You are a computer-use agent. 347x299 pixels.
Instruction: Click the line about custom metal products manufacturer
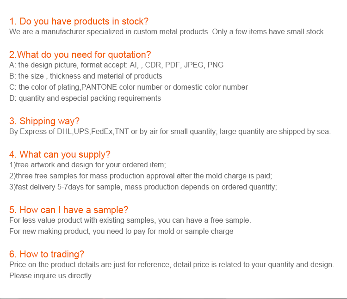[167, 32]
